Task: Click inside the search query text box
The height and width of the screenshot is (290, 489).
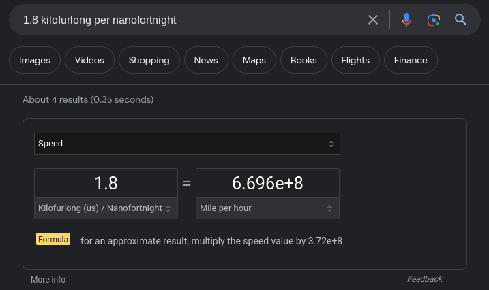Action: pyautogui.click(x=190, y=20)
